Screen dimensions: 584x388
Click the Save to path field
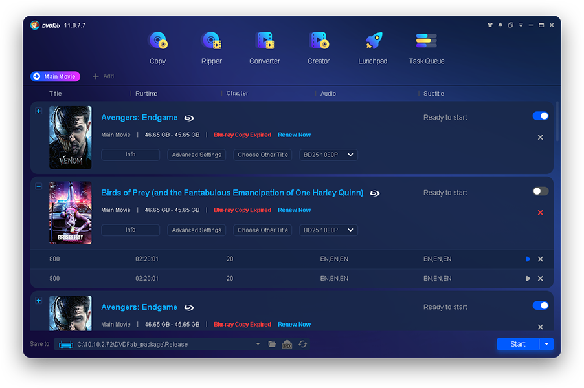pyautogui.click(x=155, y=344)
